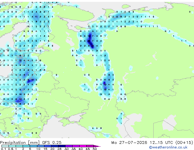
Task: Click the Mo 27-07-2026 date text
Action: click(x=129, y=142)
